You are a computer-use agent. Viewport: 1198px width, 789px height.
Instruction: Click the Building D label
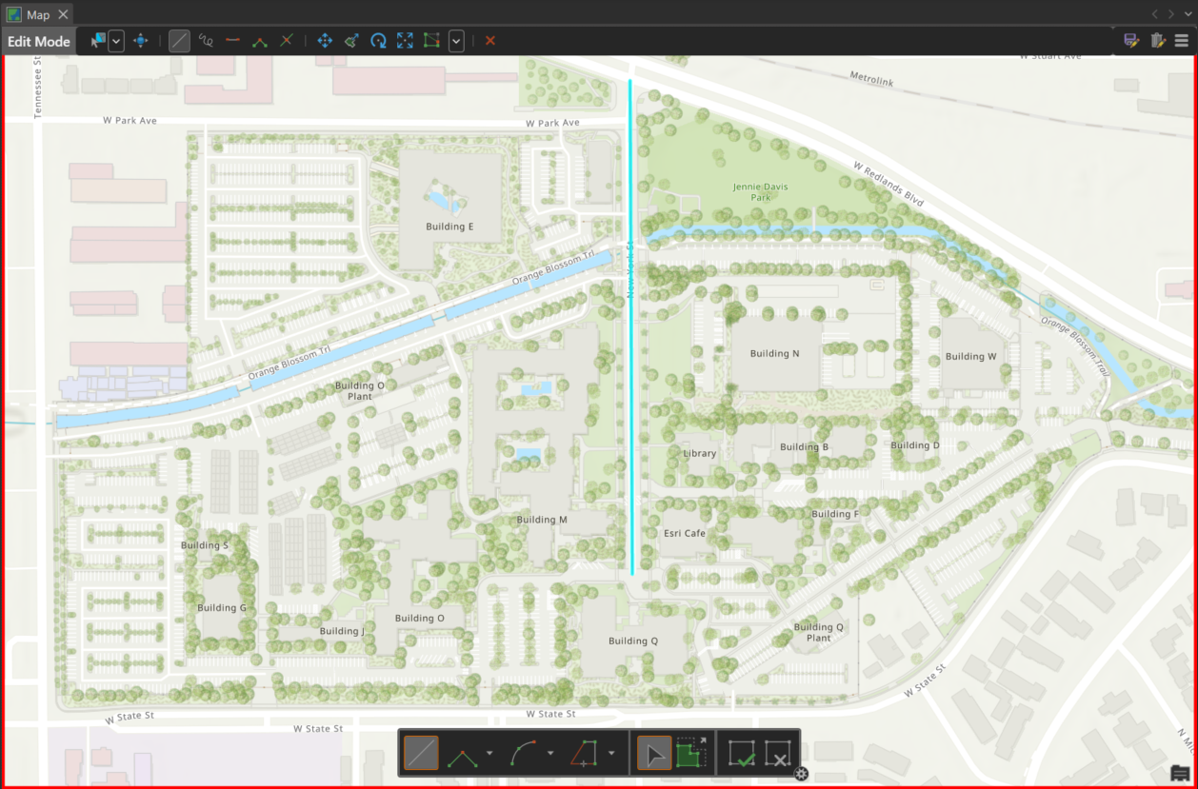tap(915, 445)
